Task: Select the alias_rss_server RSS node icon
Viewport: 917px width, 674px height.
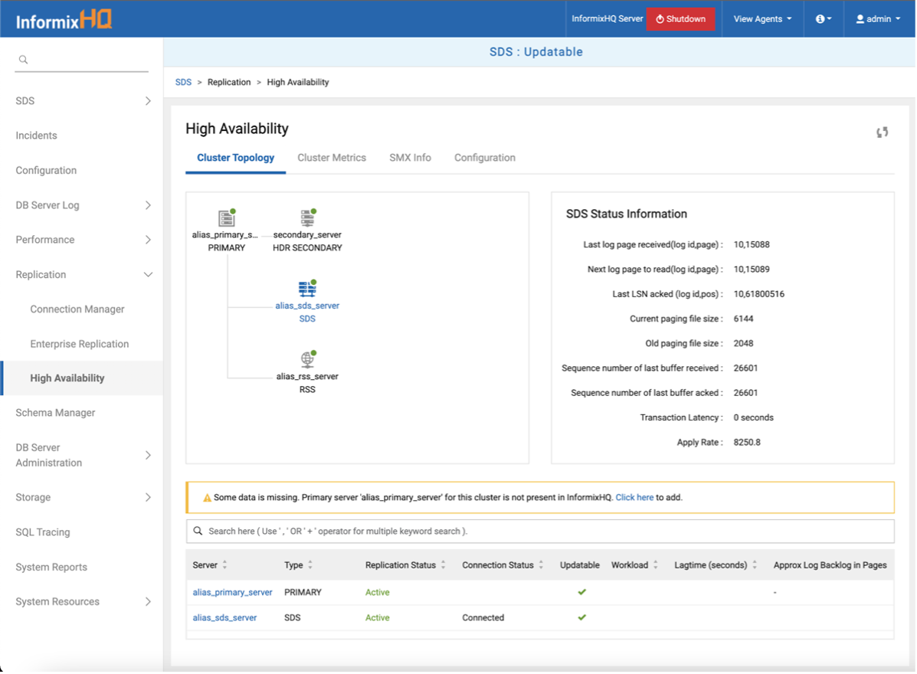Action: (x=307, y=359)
